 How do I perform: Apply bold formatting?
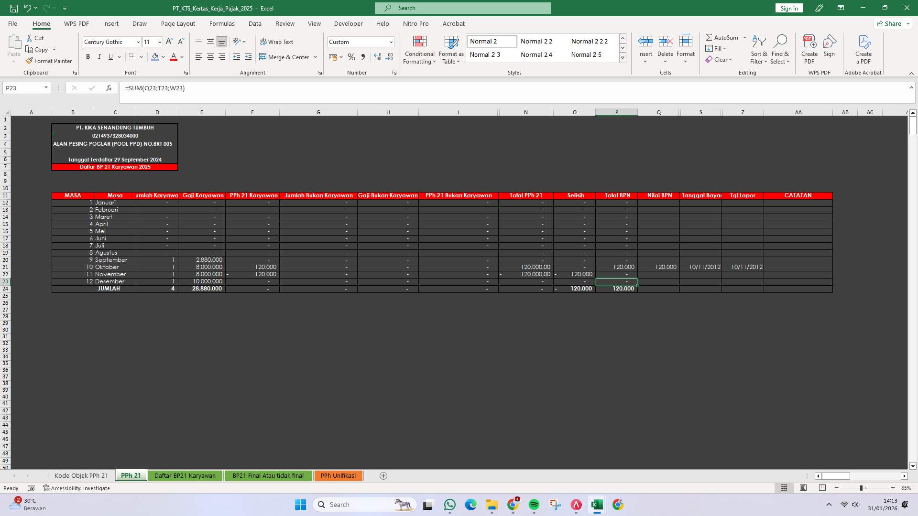click(x=88, y=57)
